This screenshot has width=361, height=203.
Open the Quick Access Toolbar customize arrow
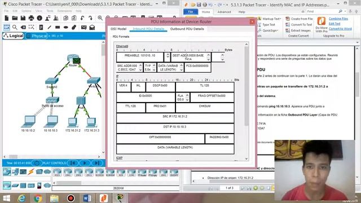point(227,5)
